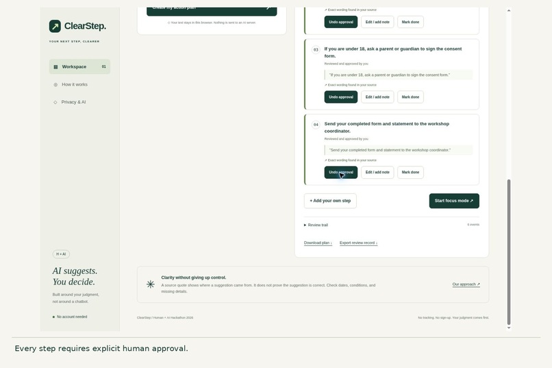
Task: Click the asterisk icon beside Clarity notice
Action: (x=150, y=284)
